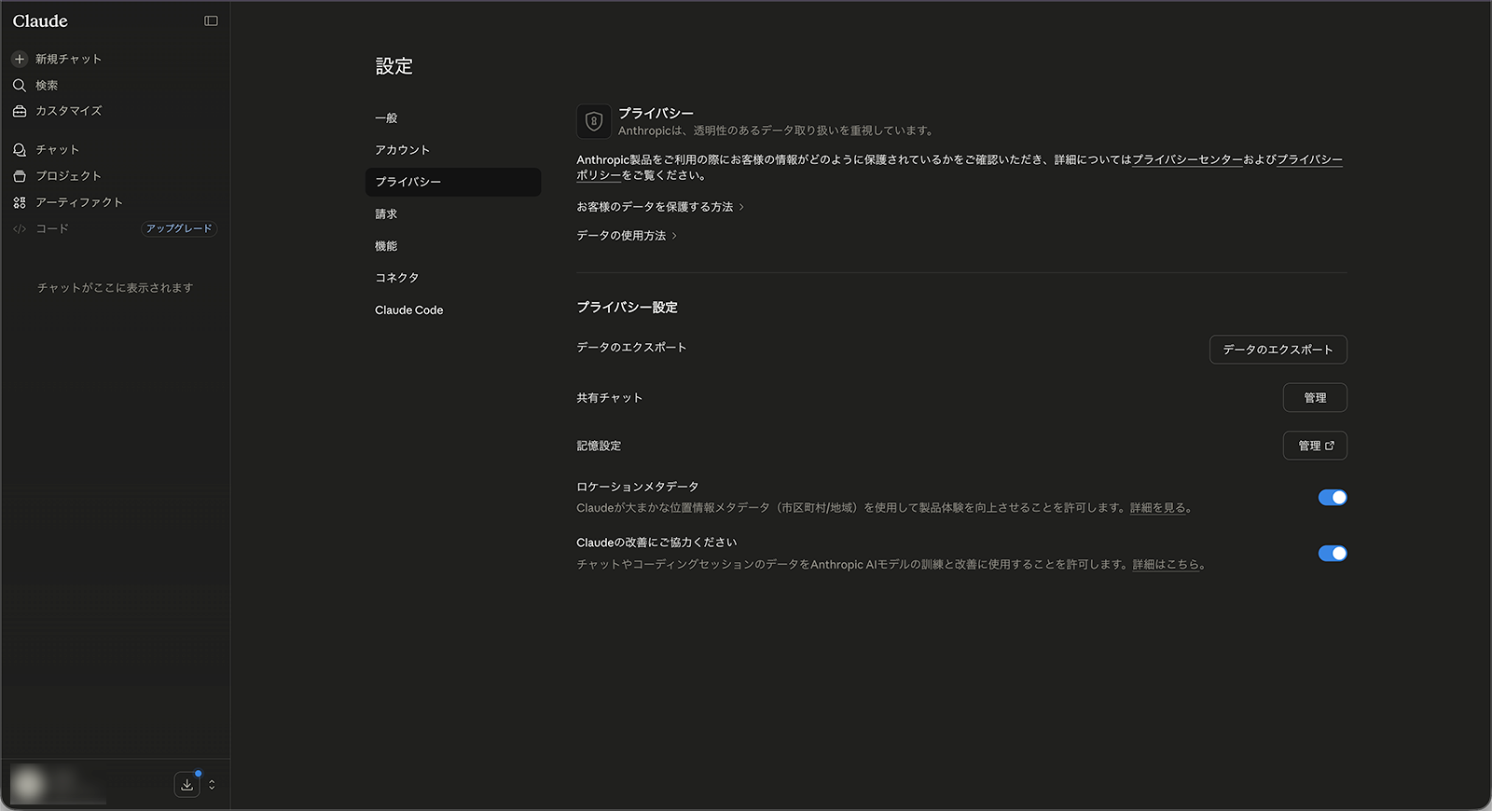
Task: Open 検索 in the sidebar
Action: pyautogui.click(x=47, y=85)
